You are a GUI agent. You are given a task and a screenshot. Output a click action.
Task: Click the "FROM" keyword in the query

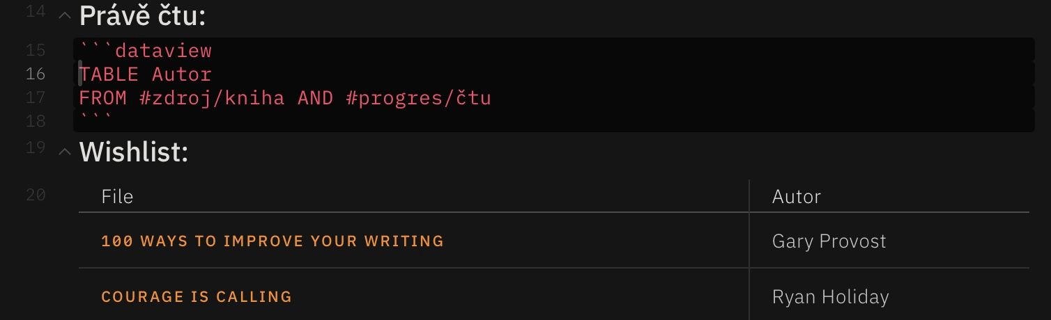click(x=103, y=97)
